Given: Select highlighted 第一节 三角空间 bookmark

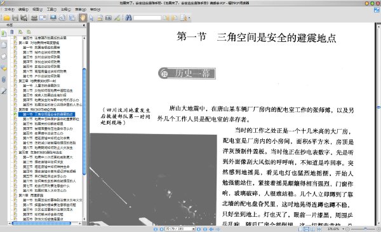Looking at the screenshot, I should [x=46, y=114].
